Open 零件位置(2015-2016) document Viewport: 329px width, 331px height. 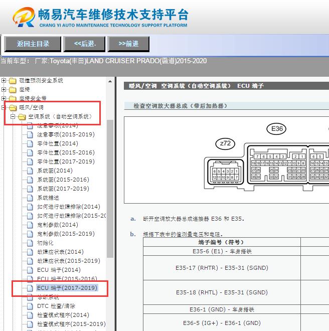pyautogui.click(x=66, y=152)
